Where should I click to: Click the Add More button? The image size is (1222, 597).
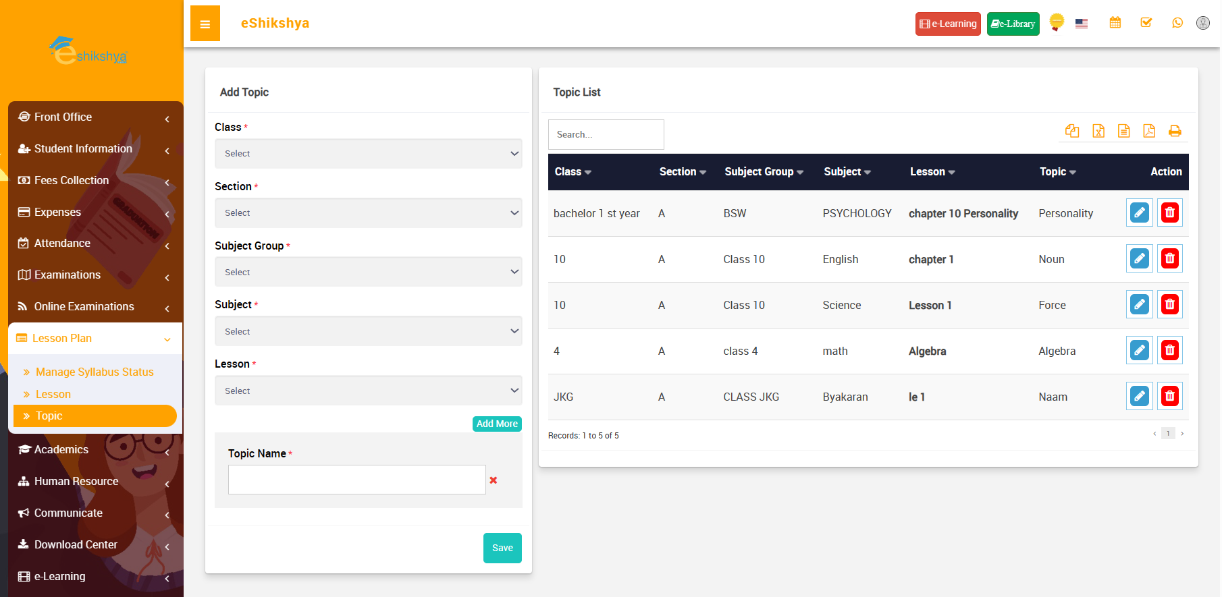(x=497, y=424)
